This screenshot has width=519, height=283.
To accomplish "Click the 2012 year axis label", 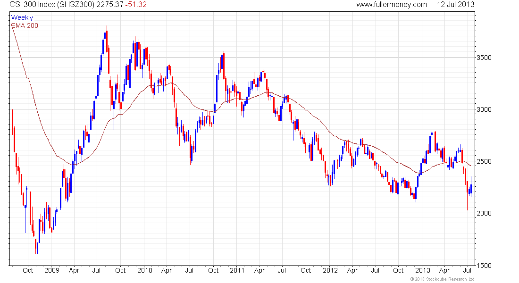I will pos(330,270).
